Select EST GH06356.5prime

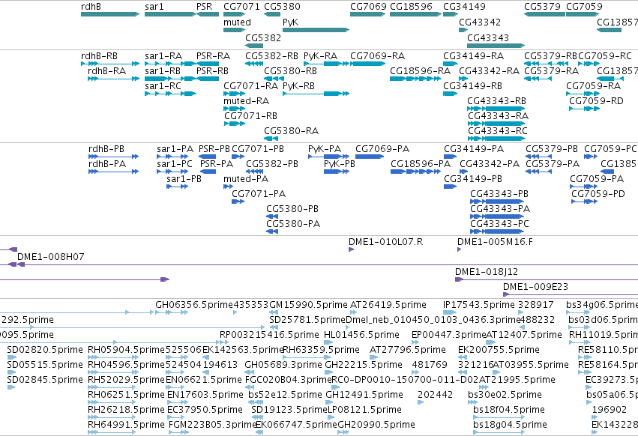(x=172, y=312)
